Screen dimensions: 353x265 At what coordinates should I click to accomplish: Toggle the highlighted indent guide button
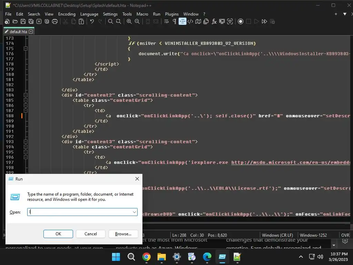click(182, 22)
